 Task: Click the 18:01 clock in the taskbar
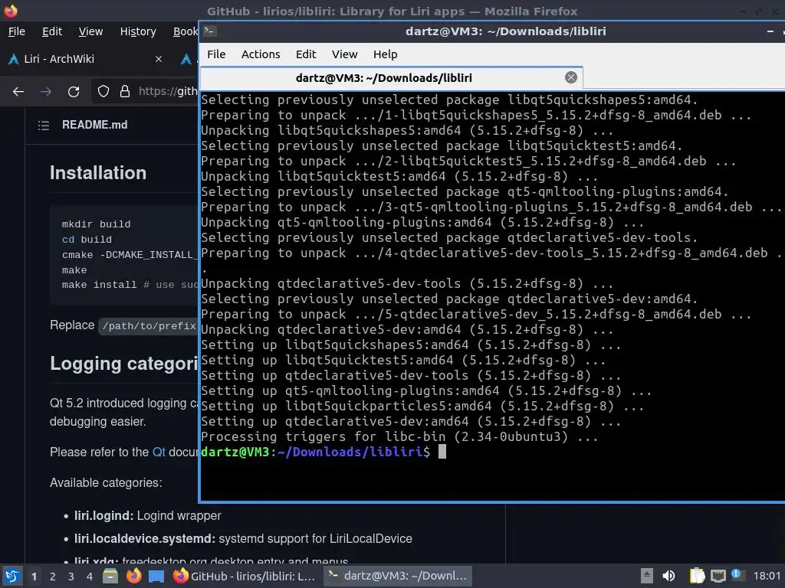click(767, 576)
